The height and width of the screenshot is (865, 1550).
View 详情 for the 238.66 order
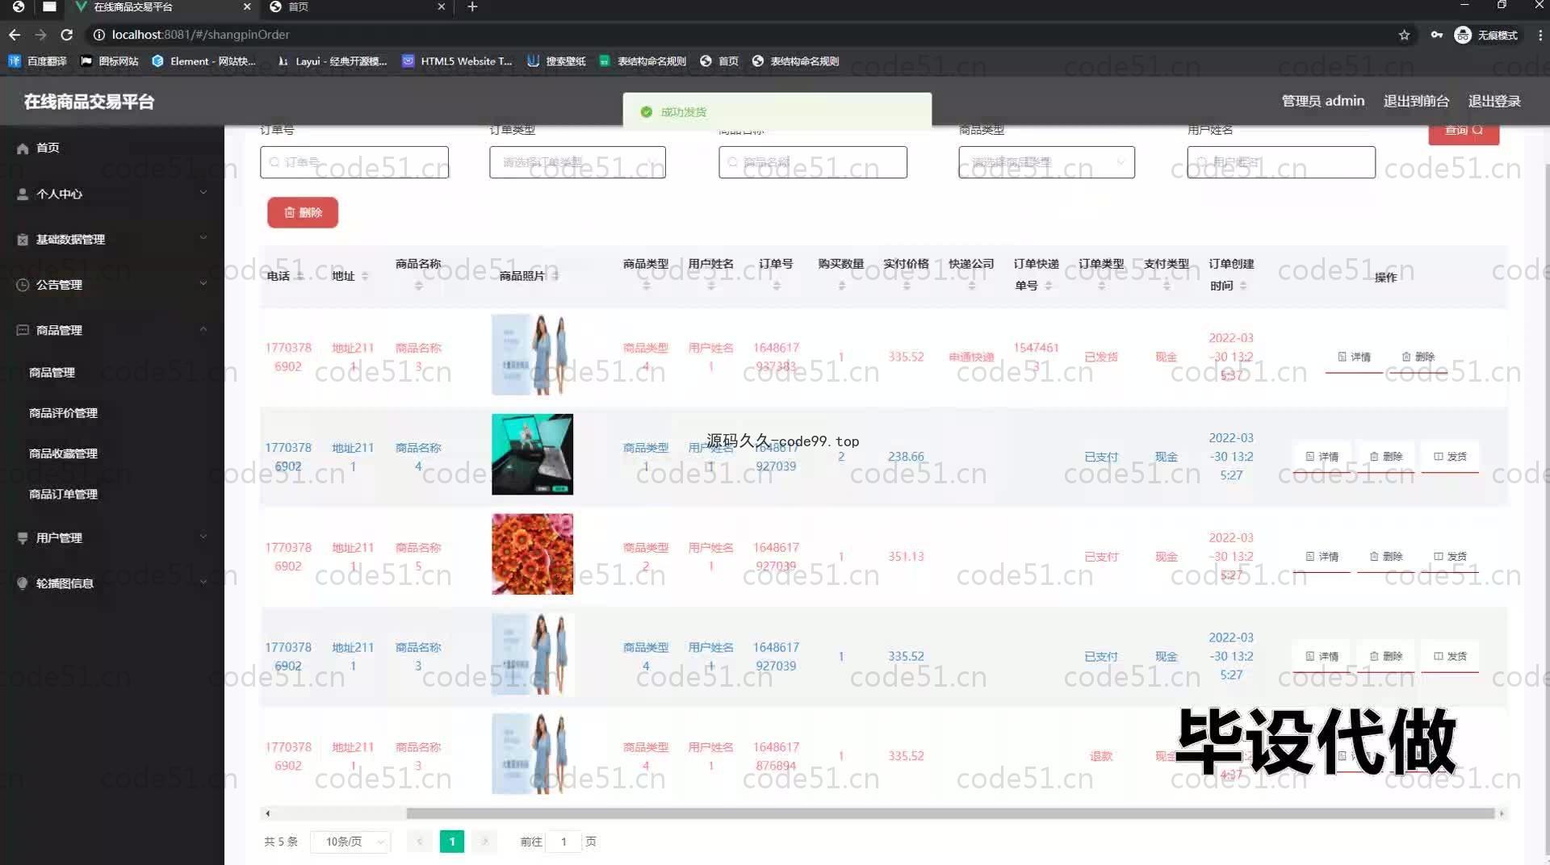(x=1322, y=457)
